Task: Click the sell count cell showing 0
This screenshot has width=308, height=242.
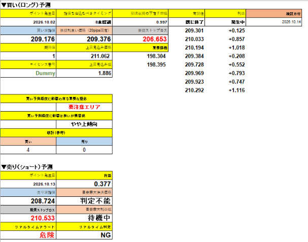Action: point(84,150)
